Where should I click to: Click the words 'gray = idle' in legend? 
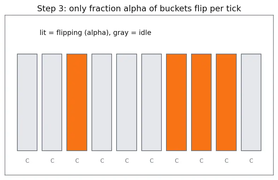tap(132, 32)
